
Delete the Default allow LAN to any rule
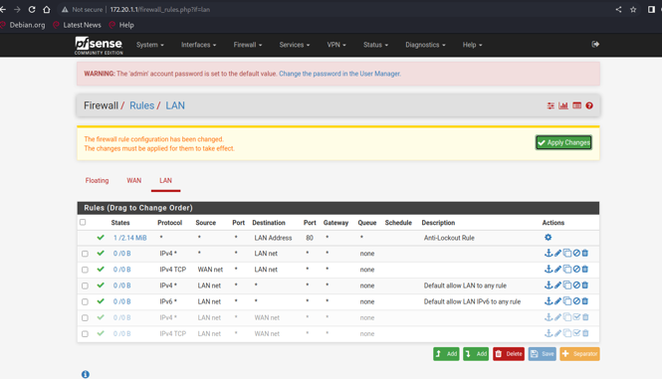(x=585, y=284)
